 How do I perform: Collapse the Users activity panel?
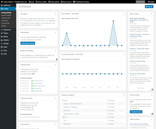point(56,124)
